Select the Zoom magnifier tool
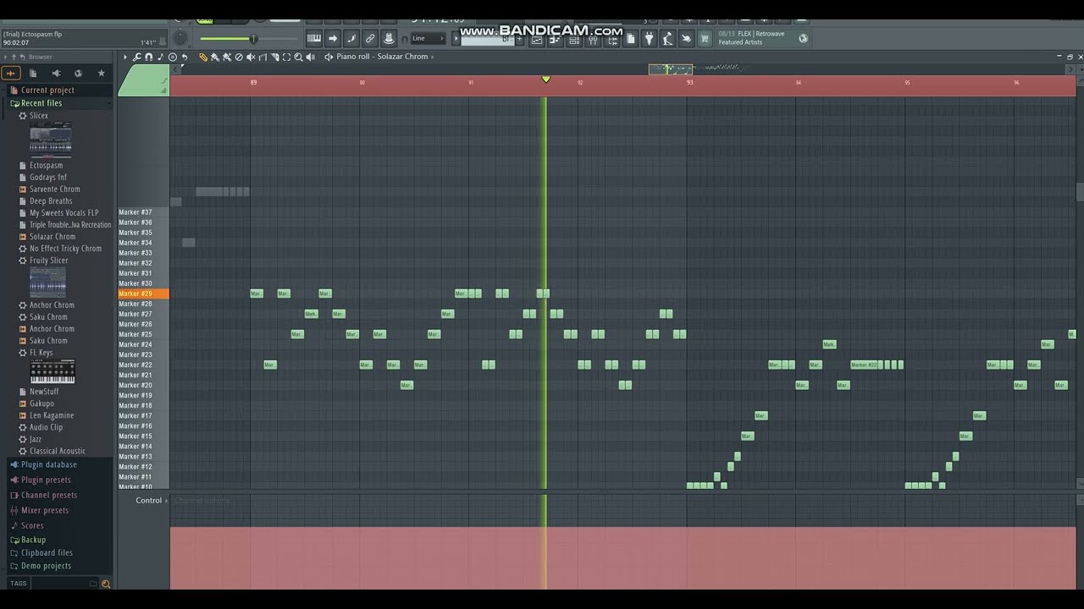Viewport: 1084px width, 609px height. 298,57
